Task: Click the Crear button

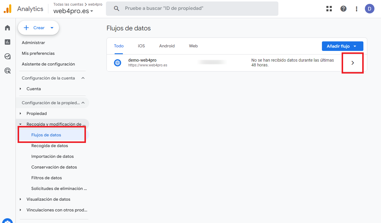Action: click(38, 28)
